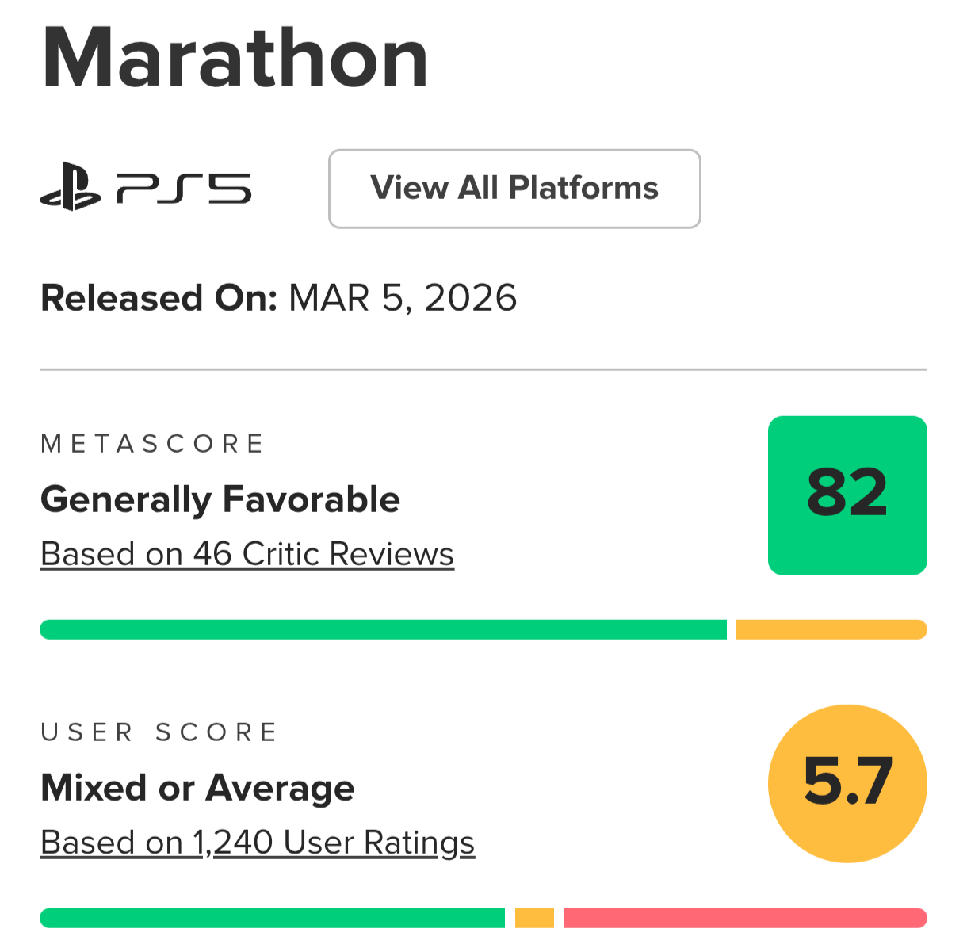Screen dimensions: 967x944
Task: Open the View All Platforms button
Action: [514, 189]
